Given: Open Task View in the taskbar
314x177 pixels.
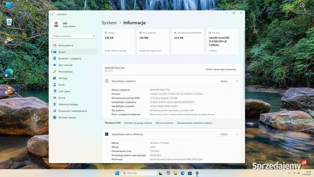Looking at the screenshot, I should point(161,173).
